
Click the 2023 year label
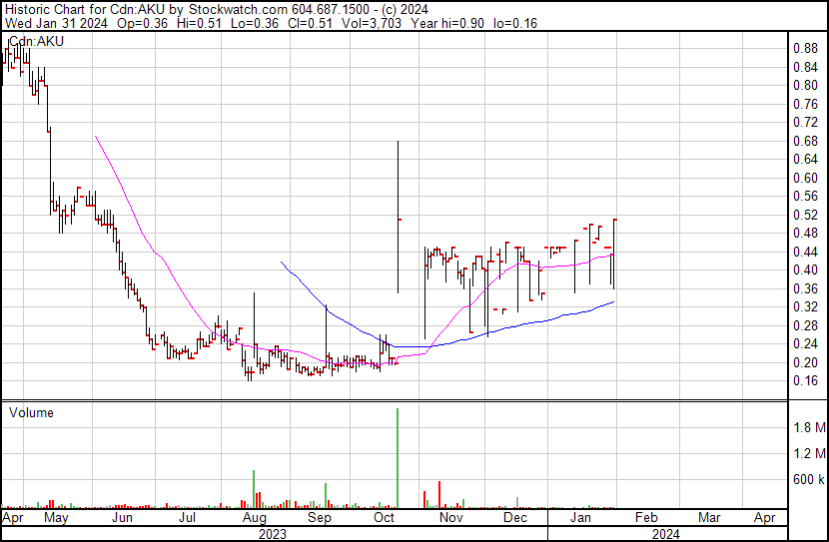[272, 534]
